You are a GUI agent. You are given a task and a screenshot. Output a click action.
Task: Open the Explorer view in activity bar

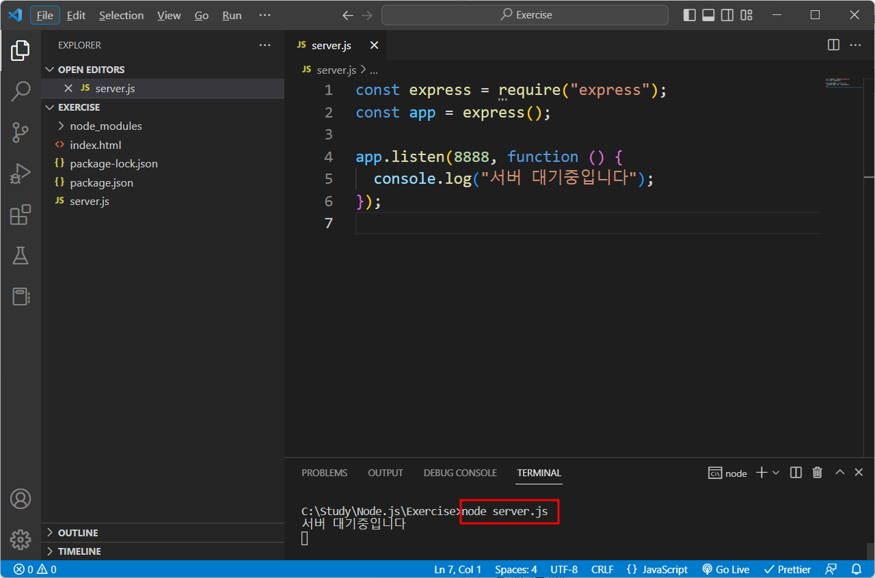21,50
